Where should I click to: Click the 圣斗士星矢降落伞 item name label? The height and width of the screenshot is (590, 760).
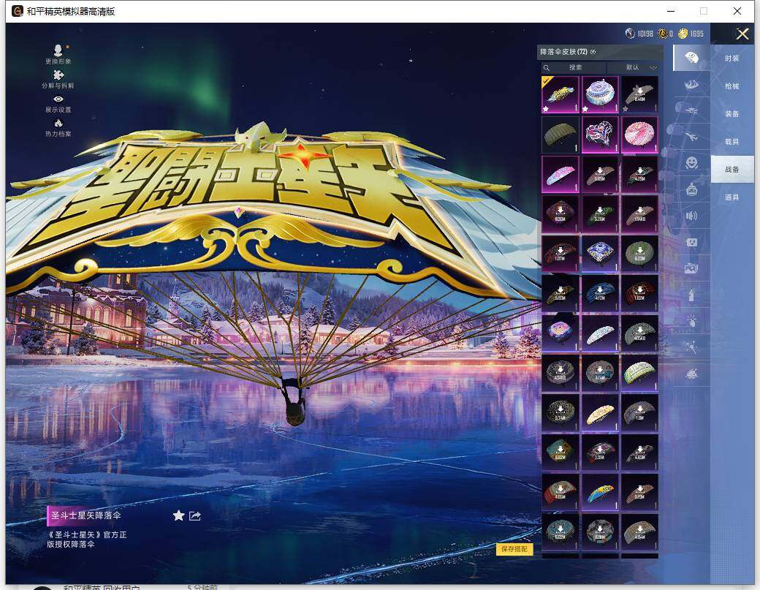pos(86,515)
